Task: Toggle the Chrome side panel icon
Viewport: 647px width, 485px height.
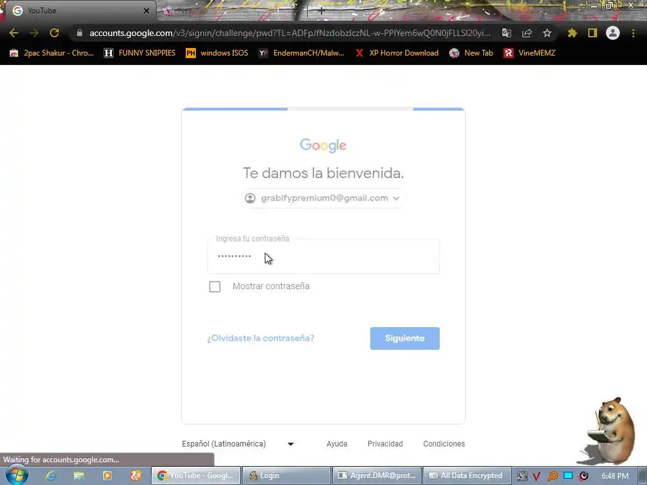Action: (593, 33)
